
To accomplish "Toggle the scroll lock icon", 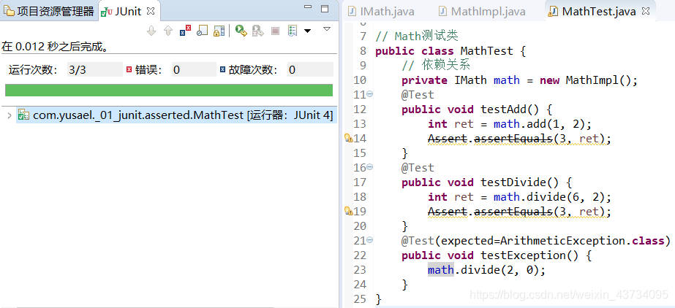I will (219, 31).
